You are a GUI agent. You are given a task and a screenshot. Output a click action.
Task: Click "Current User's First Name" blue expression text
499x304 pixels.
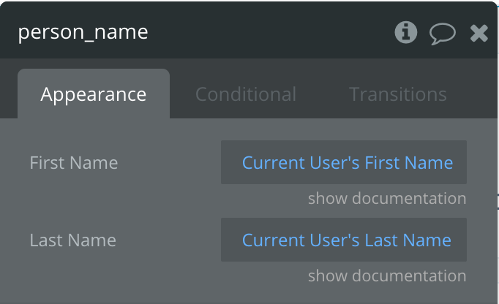tap(348, 163)
